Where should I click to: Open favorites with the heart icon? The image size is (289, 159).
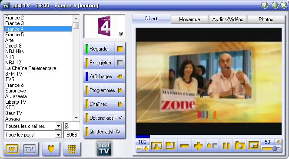(51, 149)
